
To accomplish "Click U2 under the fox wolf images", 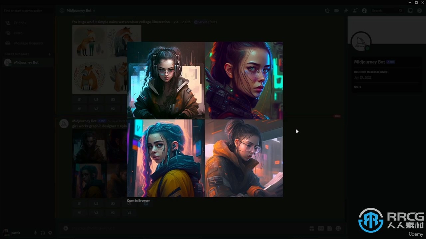I will 96,100.
